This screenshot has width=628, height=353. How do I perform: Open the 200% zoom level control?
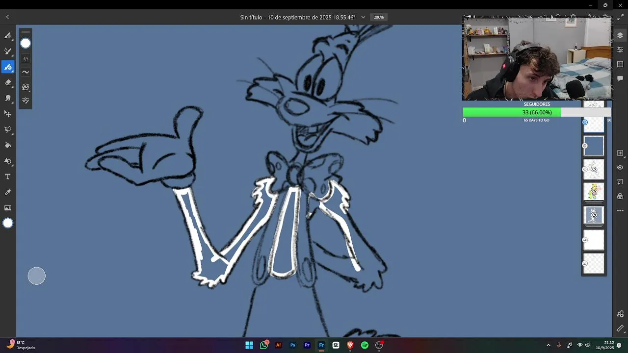[x=379, y=17]
